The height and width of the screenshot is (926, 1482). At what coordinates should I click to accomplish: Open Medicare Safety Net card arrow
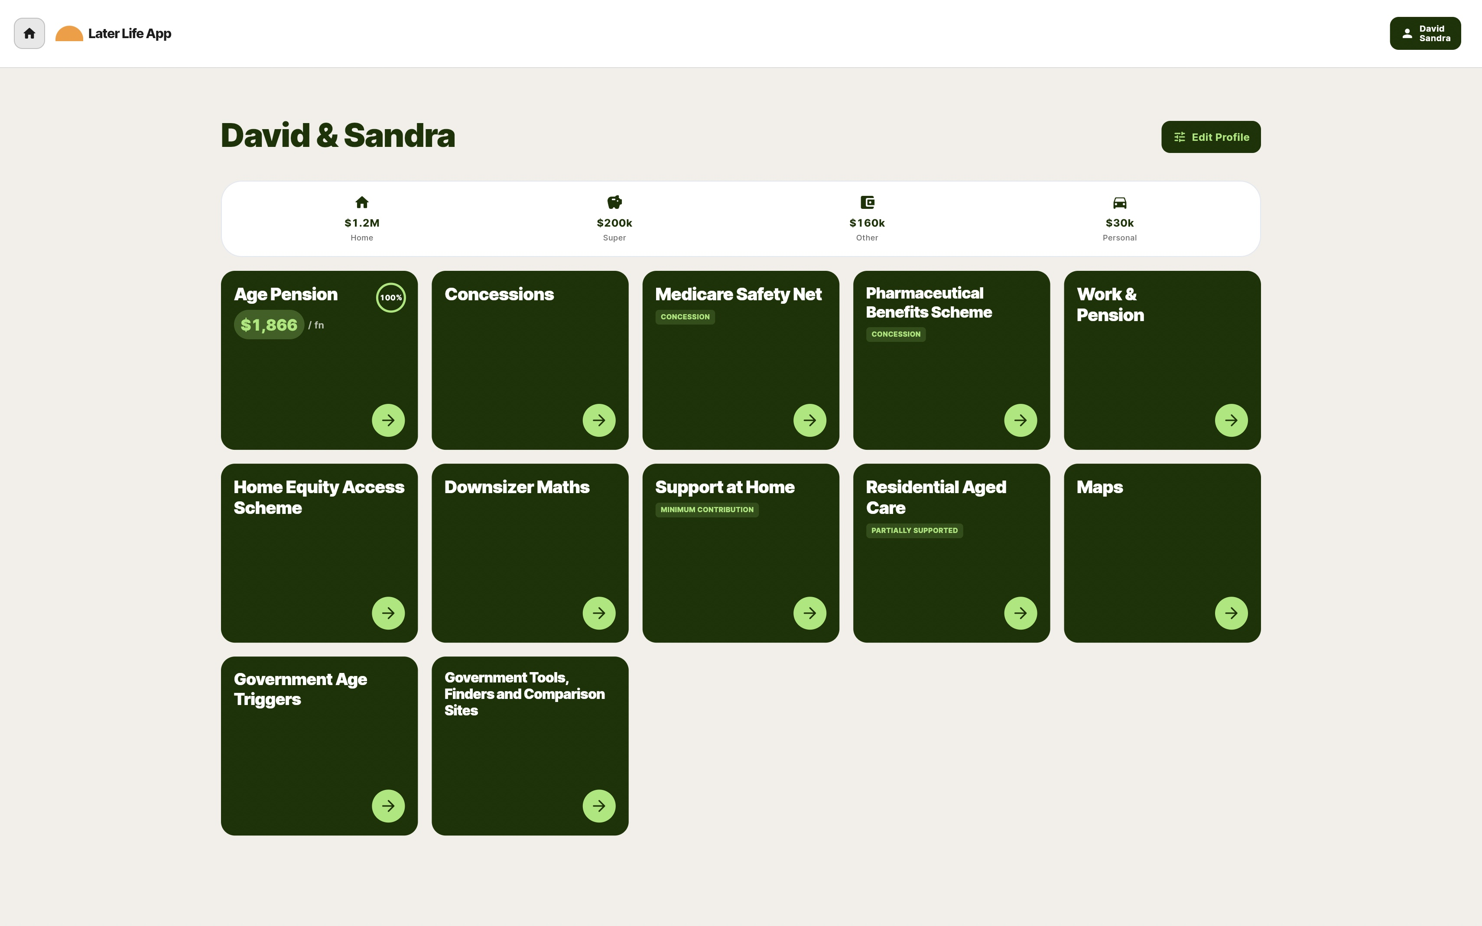pos(809,420)
